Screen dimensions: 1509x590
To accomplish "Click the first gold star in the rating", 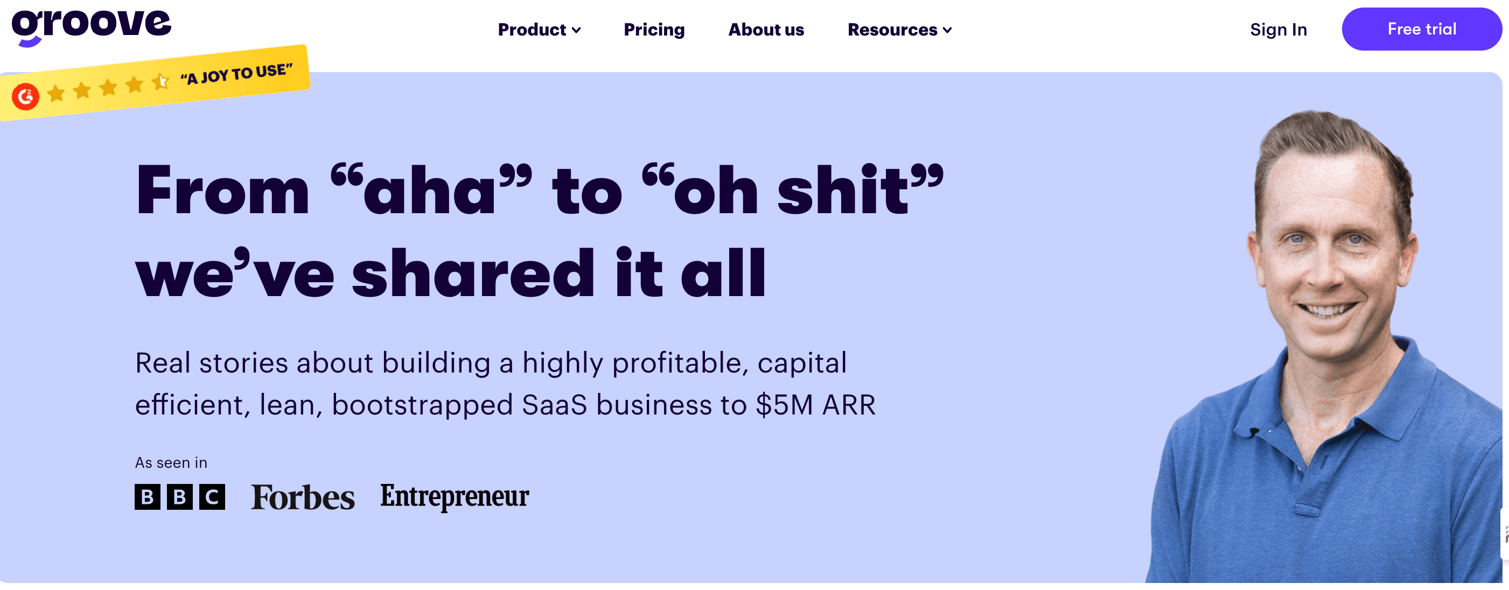I will [x=56, y=93].
